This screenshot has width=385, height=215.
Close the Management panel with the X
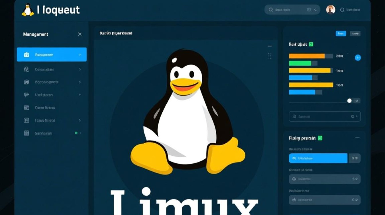point(80,34)
